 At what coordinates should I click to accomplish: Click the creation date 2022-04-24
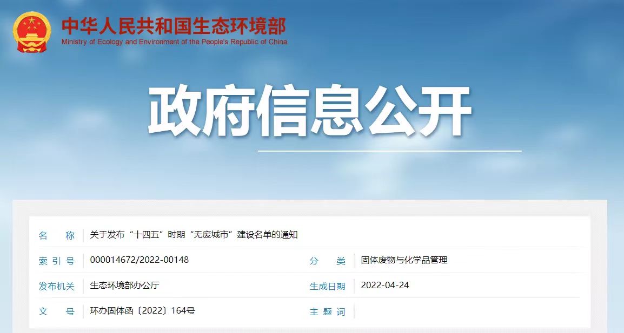pos(384,286)
